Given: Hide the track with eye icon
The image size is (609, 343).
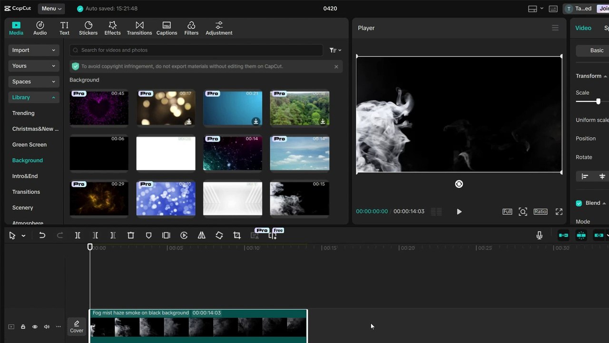Looking at the screenshot, I should pos(35,327).
